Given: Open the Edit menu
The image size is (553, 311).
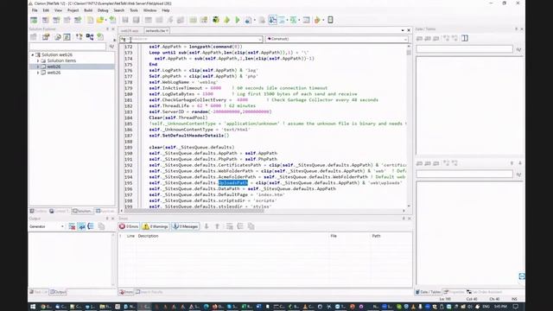Looking at the screenshot, I should (x=46, y=10).
